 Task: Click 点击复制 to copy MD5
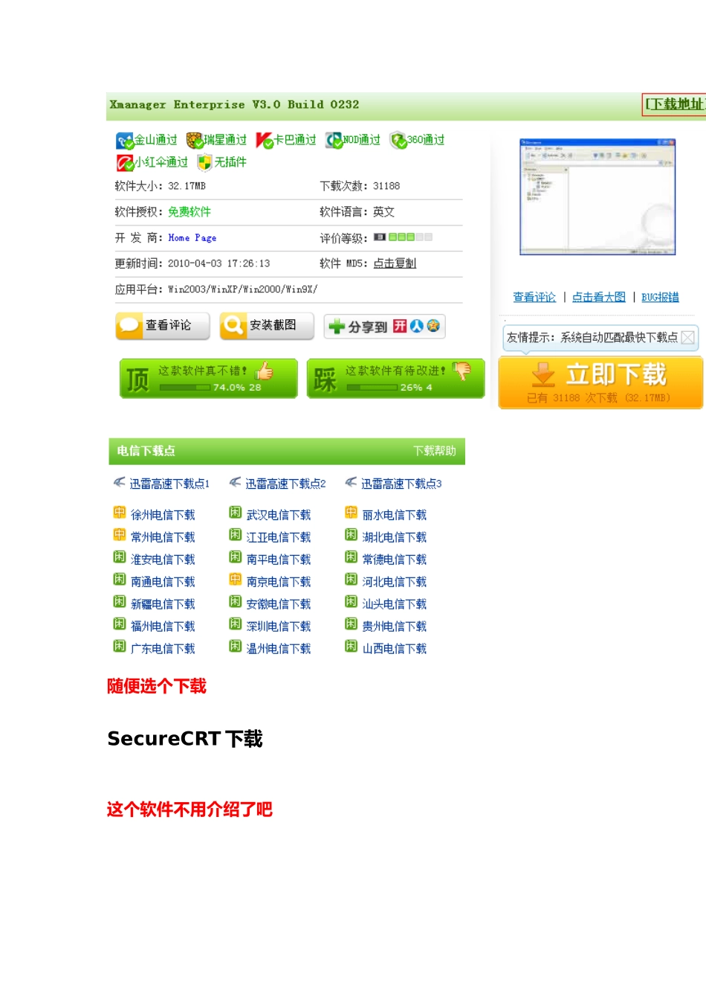tap(395, 263)
